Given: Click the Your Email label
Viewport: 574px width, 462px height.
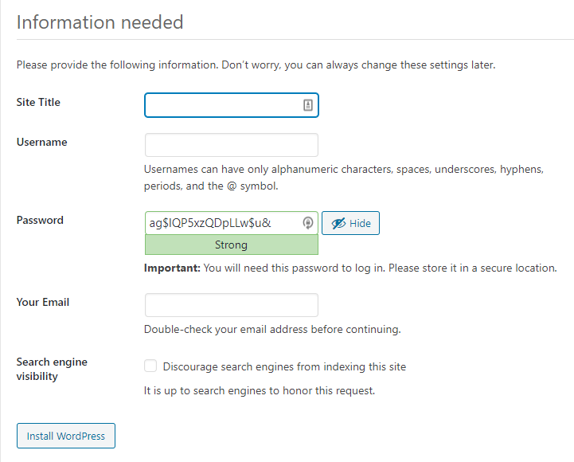Looking at the screenshot, I should coord(43,302).
